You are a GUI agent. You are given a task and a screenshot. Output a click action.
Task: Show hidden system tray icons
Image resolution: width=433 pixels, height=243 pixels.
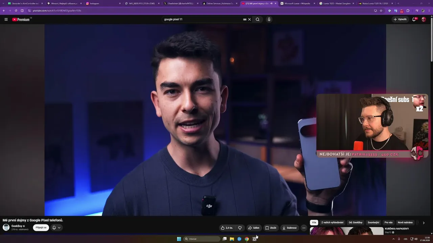(393, 239)
